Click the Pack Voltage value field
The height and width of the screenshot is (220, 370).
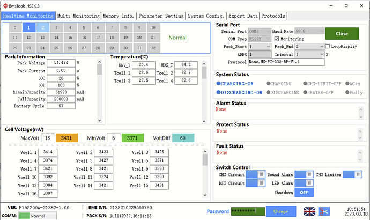[61, 63]
